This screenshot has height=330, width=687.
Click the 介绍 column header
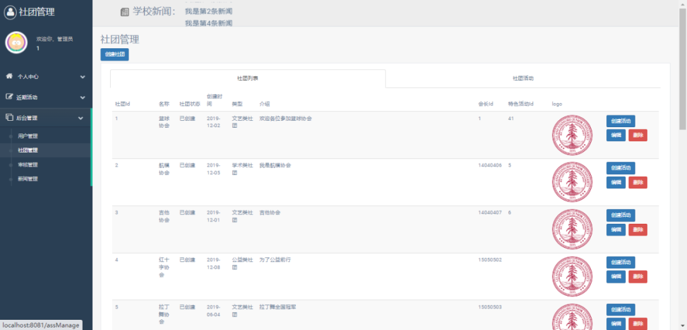[x=264, y=104]
